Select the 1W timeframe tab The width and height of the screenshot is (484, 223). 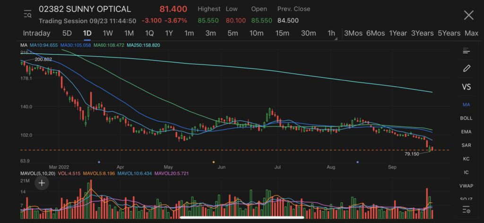108,33
